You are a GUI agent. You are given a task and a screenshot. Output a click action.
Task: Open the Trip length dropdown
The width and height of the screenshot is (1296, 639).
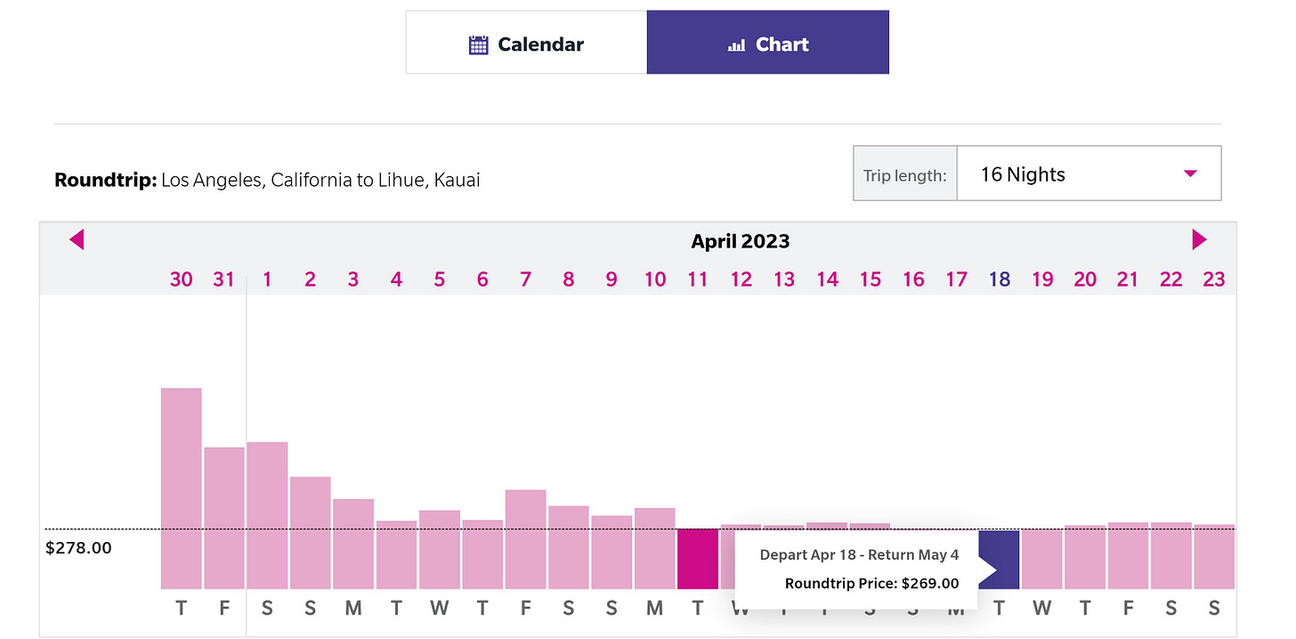(1037, 174)
